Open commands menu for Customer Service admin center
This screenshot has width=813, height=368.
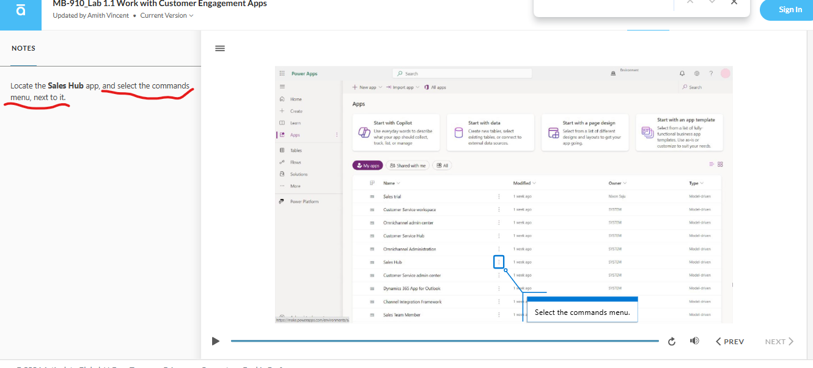tap(499, 275)
